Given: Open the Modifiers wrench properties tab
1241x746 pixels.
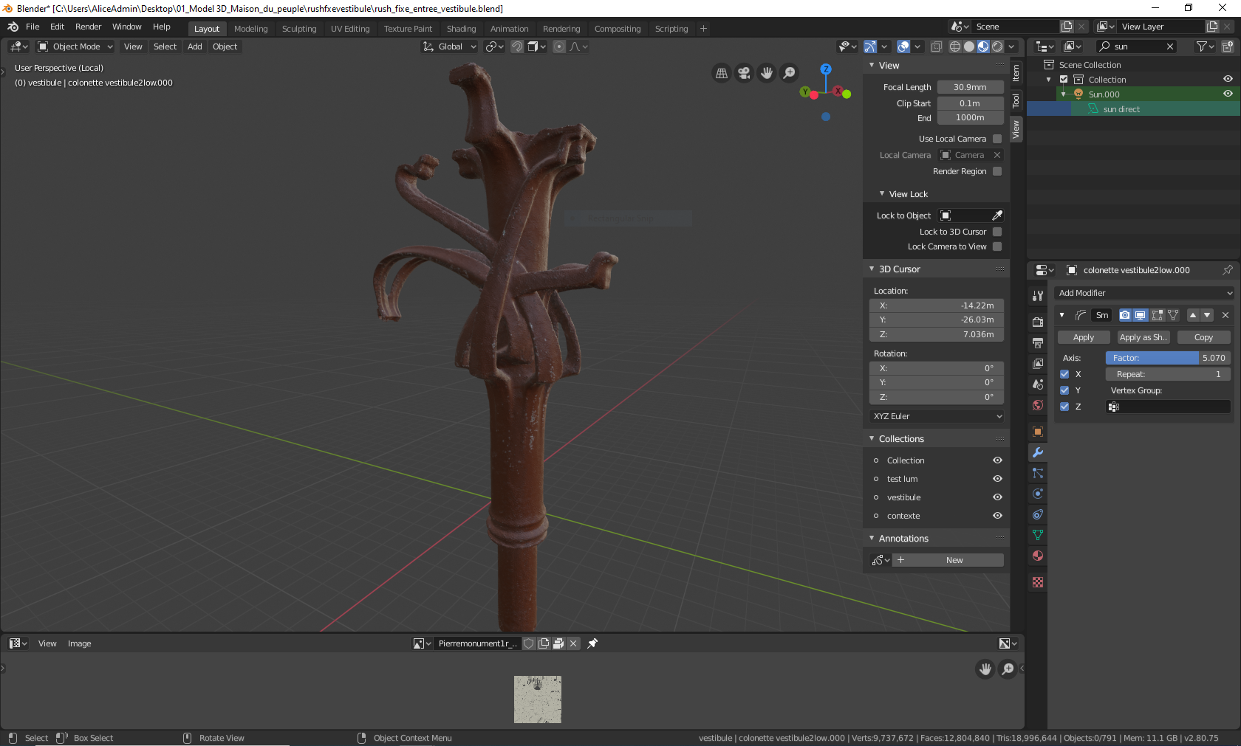Looking at the screenshot, I should (x=1038, y=452).
